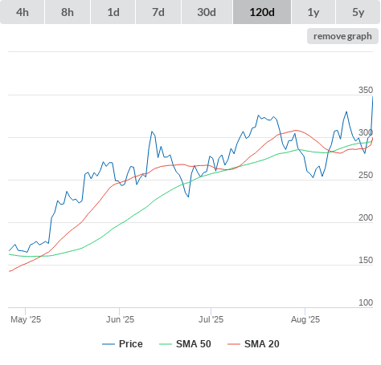The width and height of the screenshot is (381, 365).
Task: Click the price peak at chart's right edge
Action: 372,97
